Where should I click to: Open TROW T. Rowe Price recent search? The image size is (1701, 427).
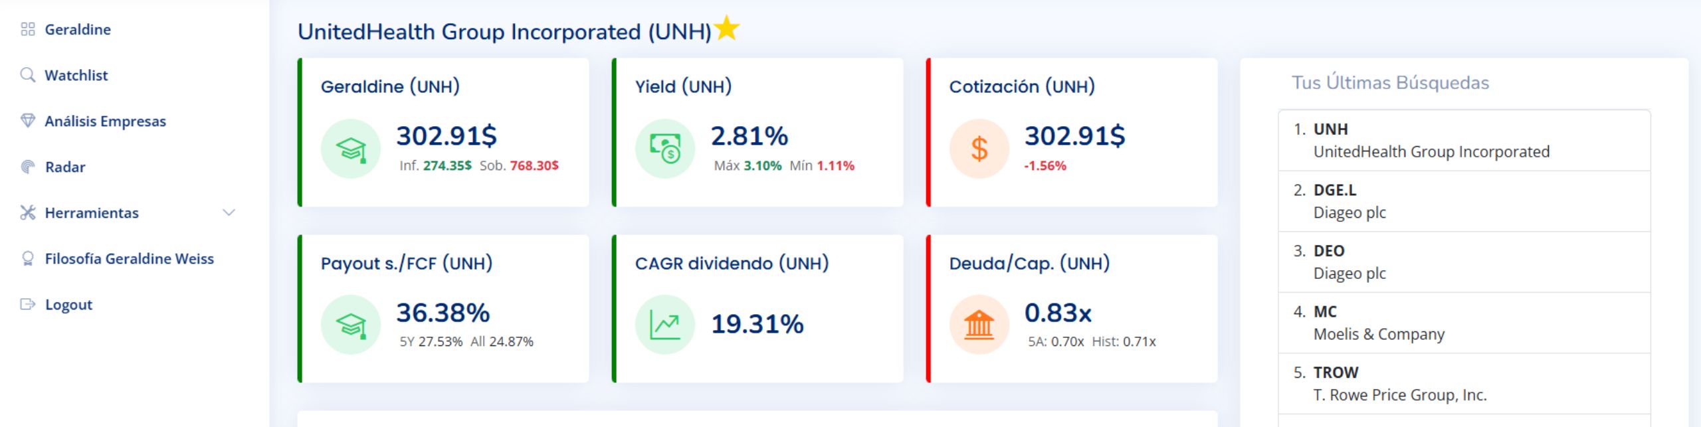tap(1399, 384)
